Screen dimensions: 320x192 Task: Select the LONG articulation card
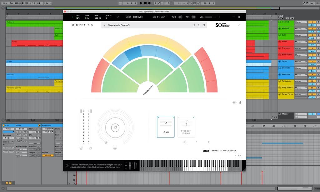pyautogui.click(x=166, y=127)
